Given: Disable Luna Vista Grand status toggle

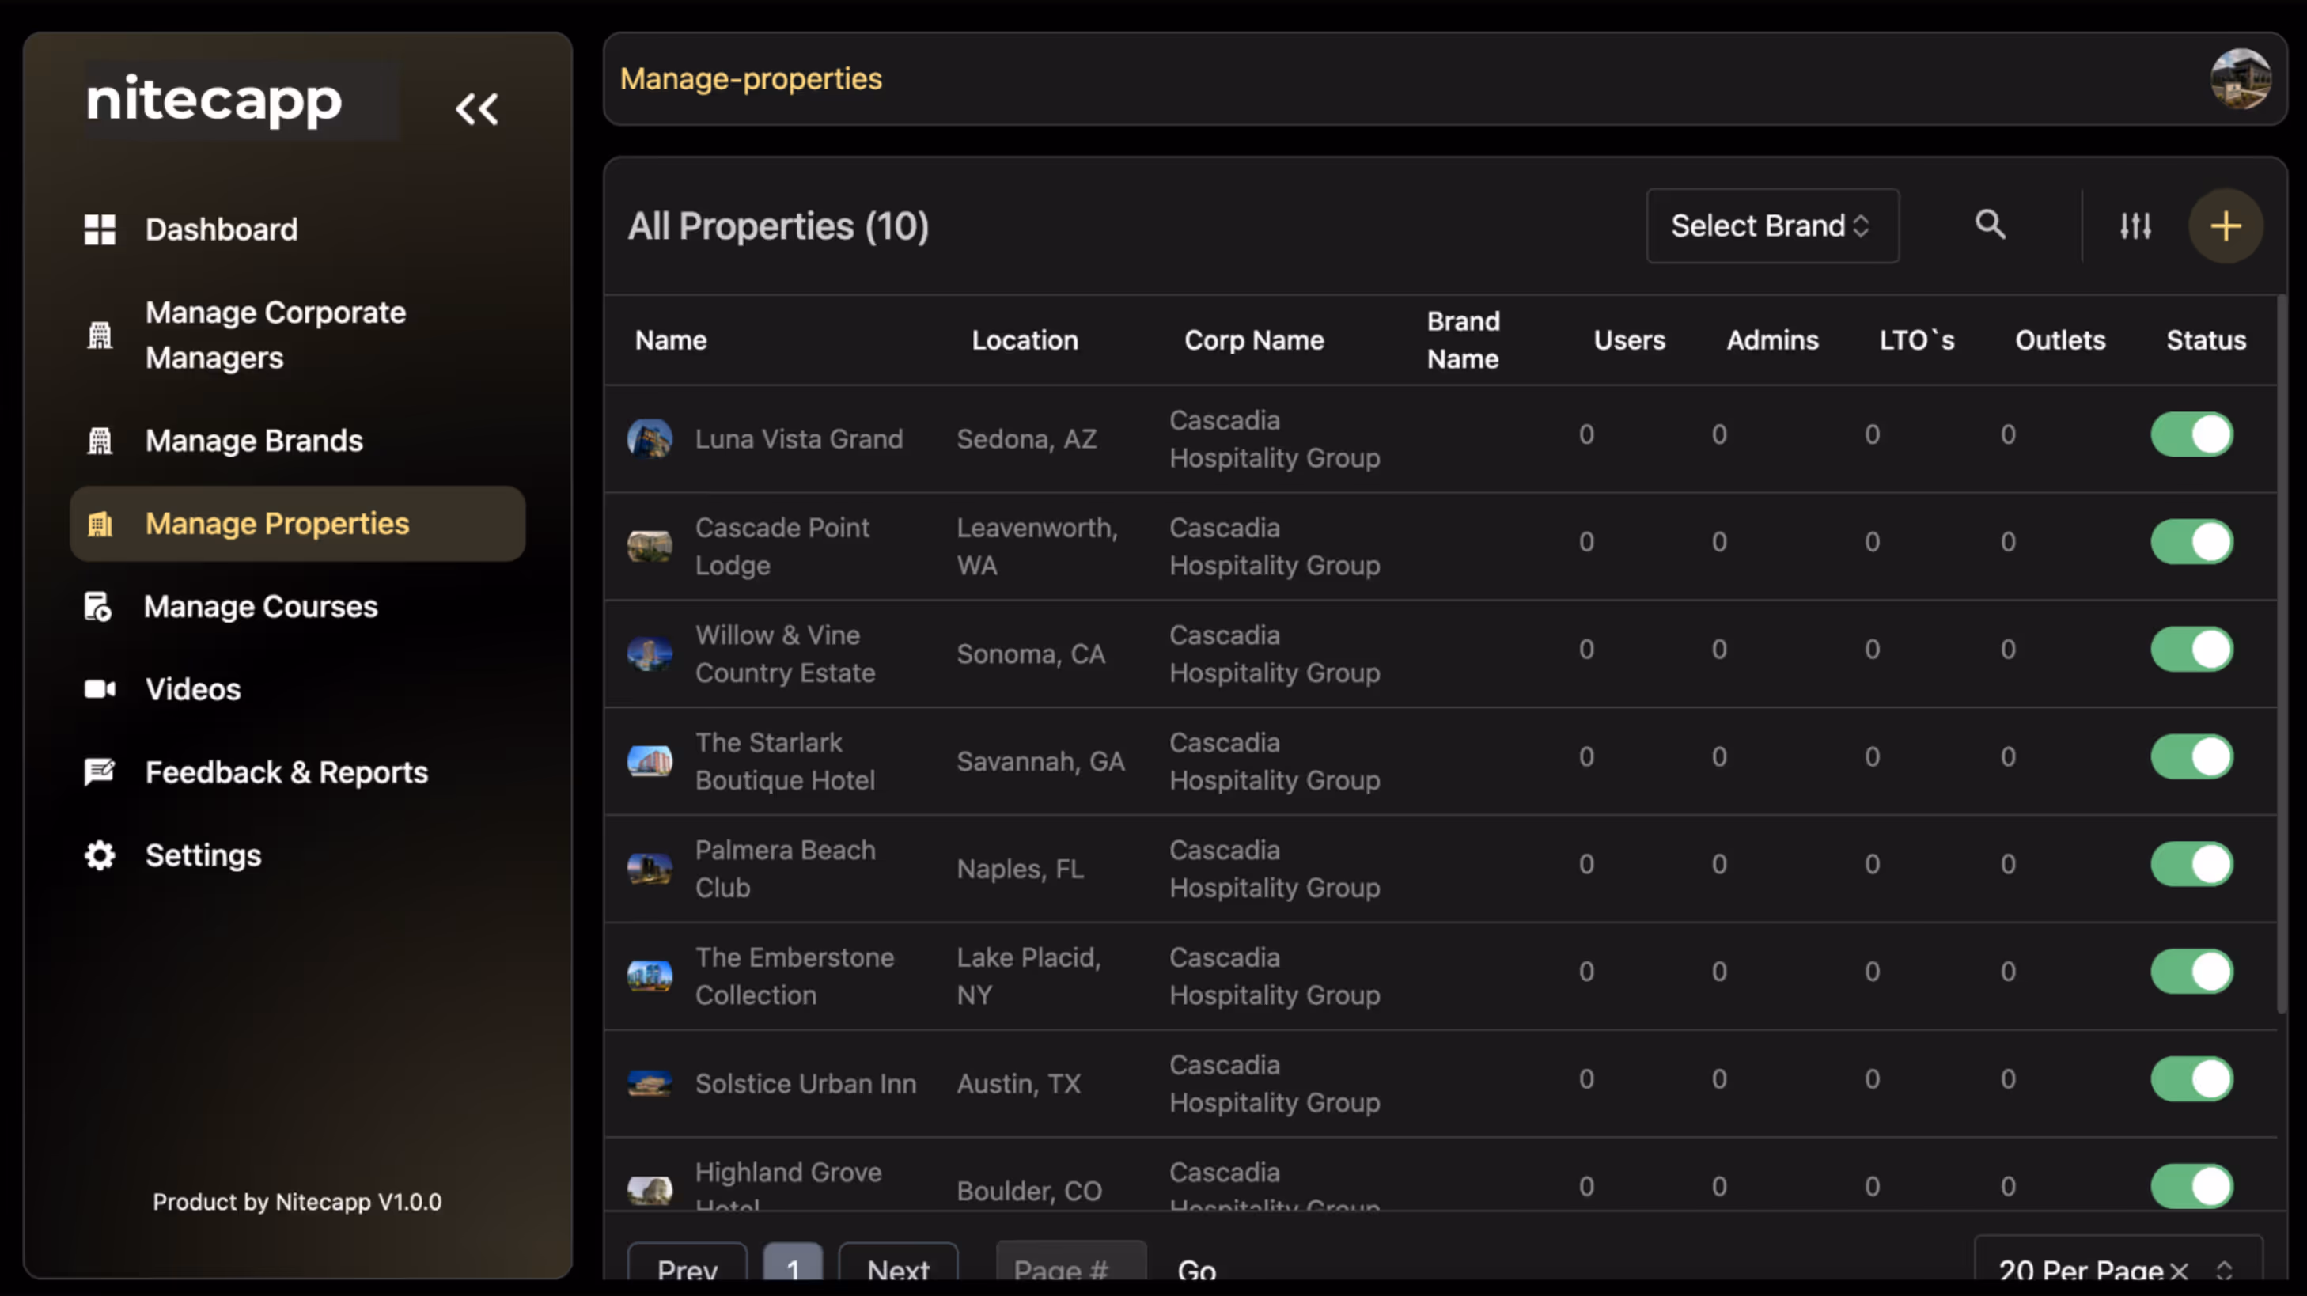Looking at the screenshot, I should [2191, 434].
